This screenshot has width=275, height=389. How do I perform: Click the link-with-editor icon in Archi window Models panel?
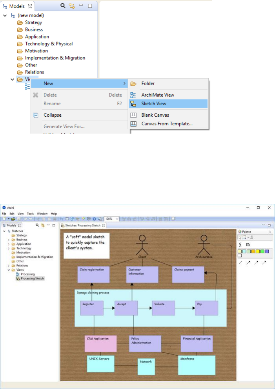pos(43,225)
